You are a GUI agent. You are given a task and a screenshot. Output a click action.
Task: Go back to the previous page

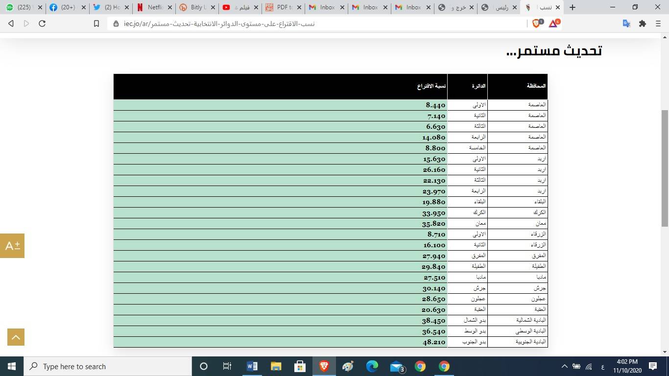(x=11, y=23)
